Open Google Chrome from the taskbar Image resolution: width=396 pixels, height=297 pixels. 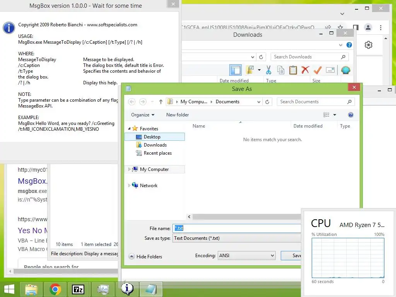[x=55, y=289]
